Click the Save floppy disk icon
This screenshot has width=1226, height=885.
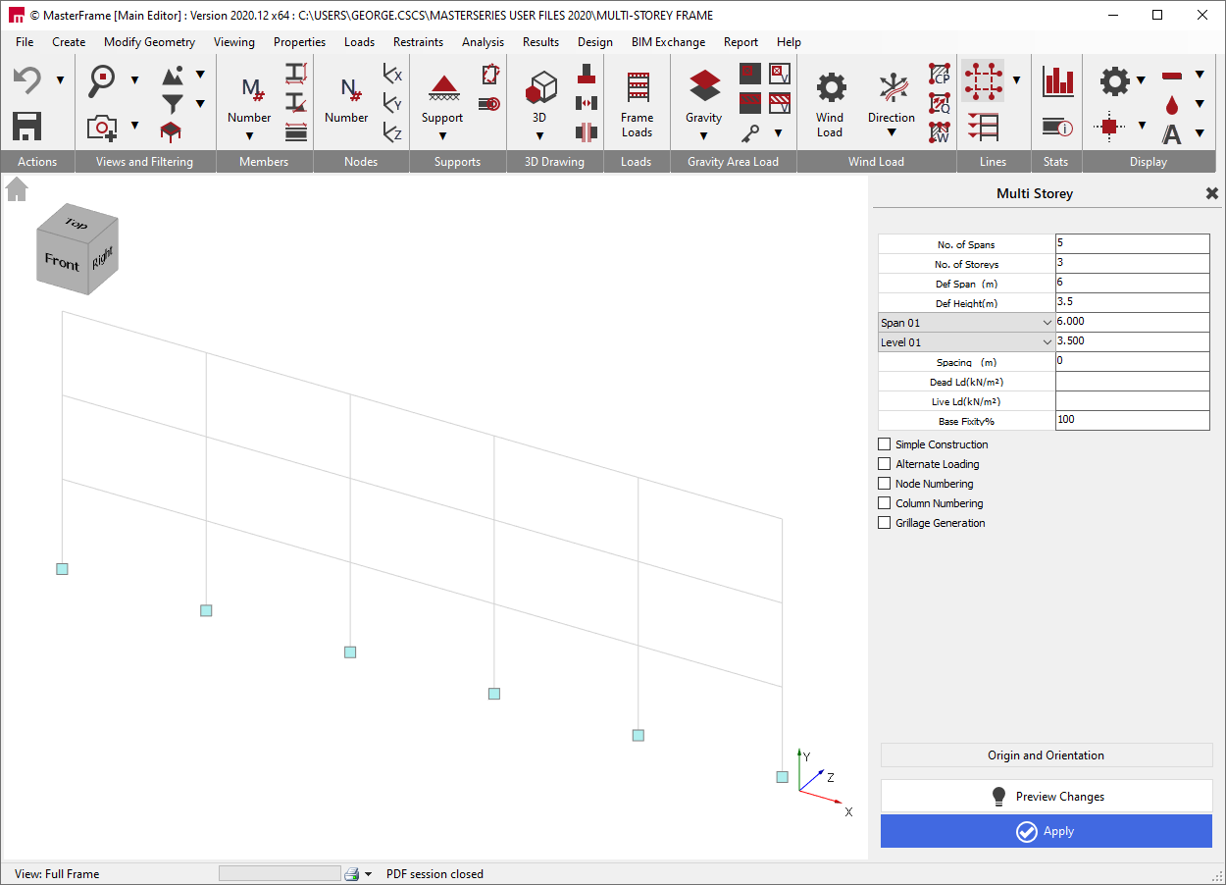tap(26, 126)
